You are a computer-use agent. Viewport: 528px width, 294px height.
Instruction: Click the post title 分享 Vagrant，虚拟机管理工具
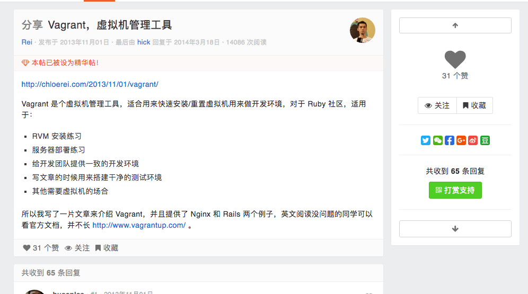96,25
